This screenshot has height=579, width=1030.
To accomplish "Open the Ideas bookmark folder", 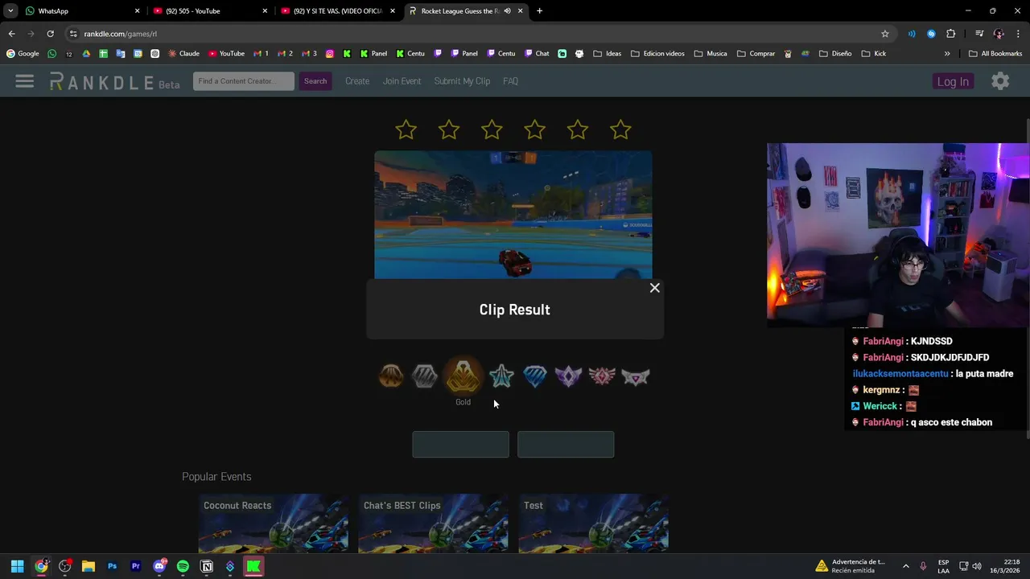I will 608,54.
